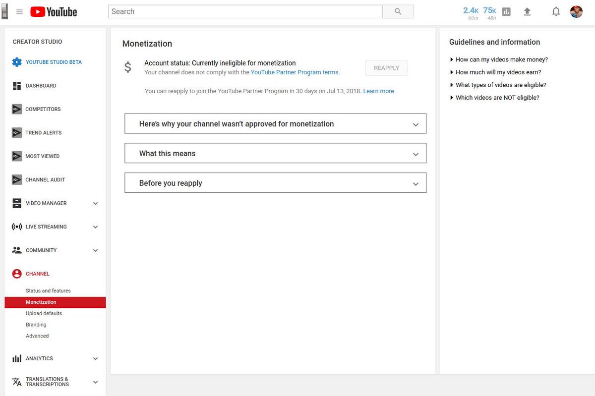Image resolution: width=595 pixels, height=396 pixels.
Task: Click the Trend Alerts vidIQ icon
Action: pyautogui.click(x=17, y=133)
